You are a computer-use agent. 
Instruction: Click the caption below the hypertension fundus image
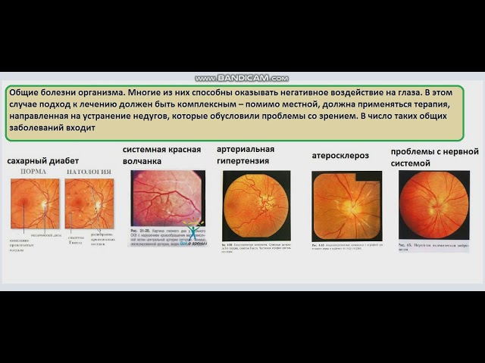pyautogui.click(x=256, y=248)
